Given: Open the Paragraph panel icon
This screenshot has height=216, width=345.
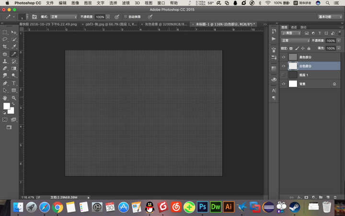Looking at the screenshot, I should (x=274, y=98).
